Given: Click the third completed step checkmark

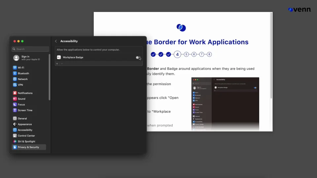Looking at the screenshot, I should point(169,54).
